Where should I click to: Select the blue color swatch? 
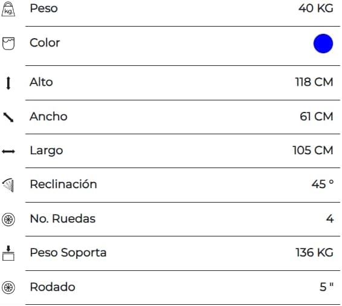[323, 44]
